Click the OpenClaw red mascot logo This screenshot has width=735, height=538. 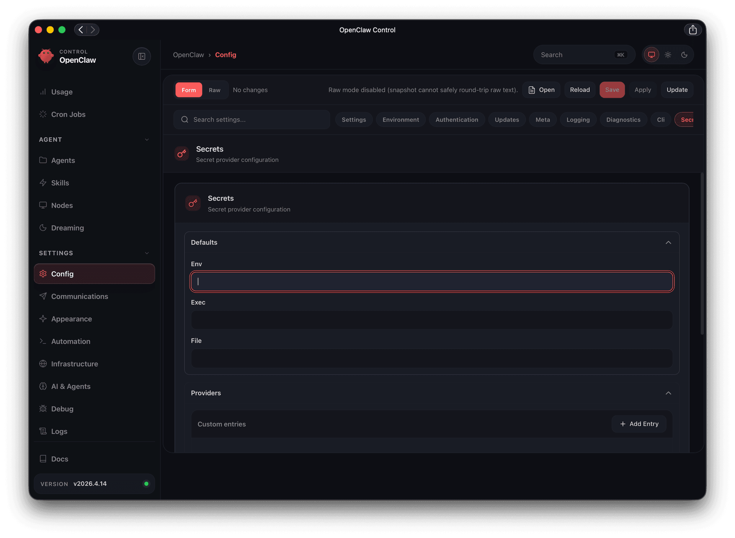click(x=46, y=56)
